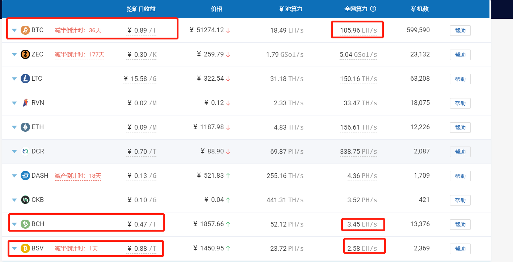Screen dimensions: 513x262
Task: Click the info icon beside 全网算力
Action: coord(373,9)
